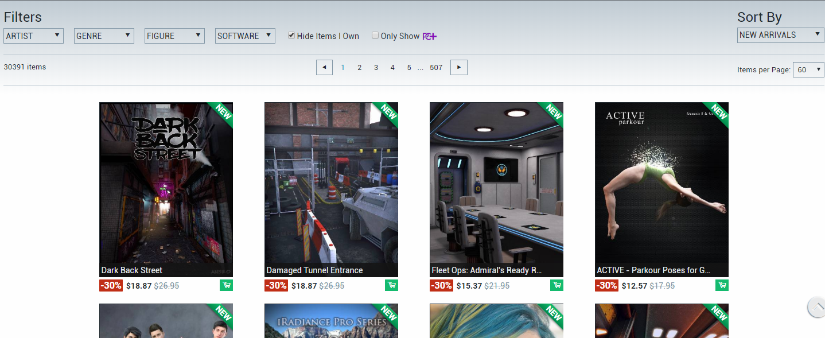Add Dark Back Street to cart
The width and height of the screenshot is (825, 338).
[226, 285]
